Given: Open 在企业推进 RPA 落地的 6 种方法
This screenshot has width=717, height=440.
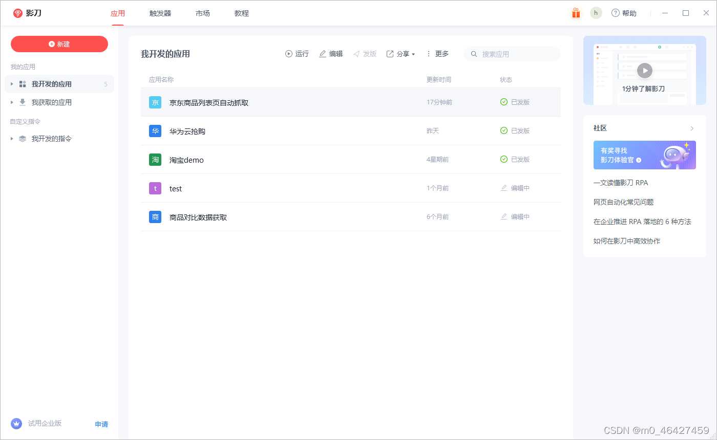Looking at the screenshot, I should click(642, 222).
